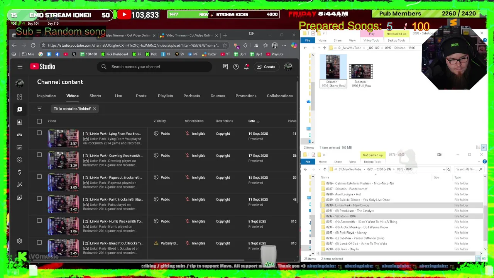Viewport: 494px width, 278px height.
Task: Switch to the Live tab
Action: (x=118, y=96)
